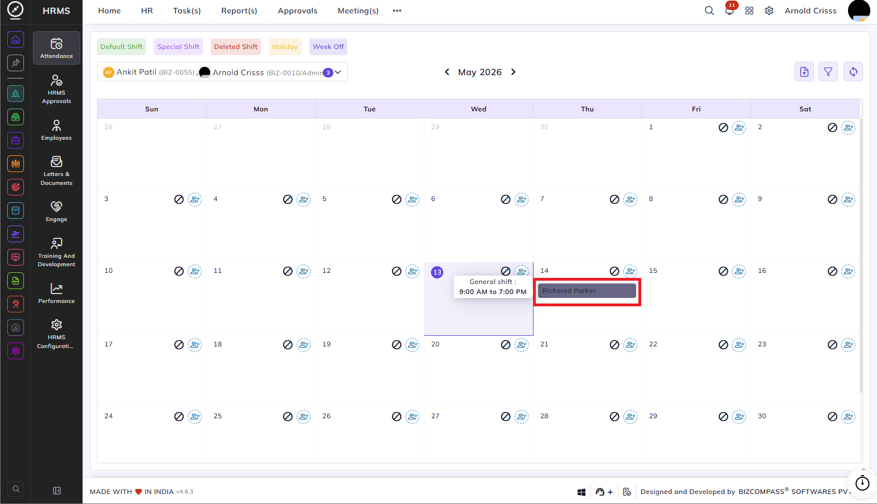Image resolution: width=877 pixels, height=504 pixels.
Task: Click assign employee icon on May 14
Action: coord(630,271)
